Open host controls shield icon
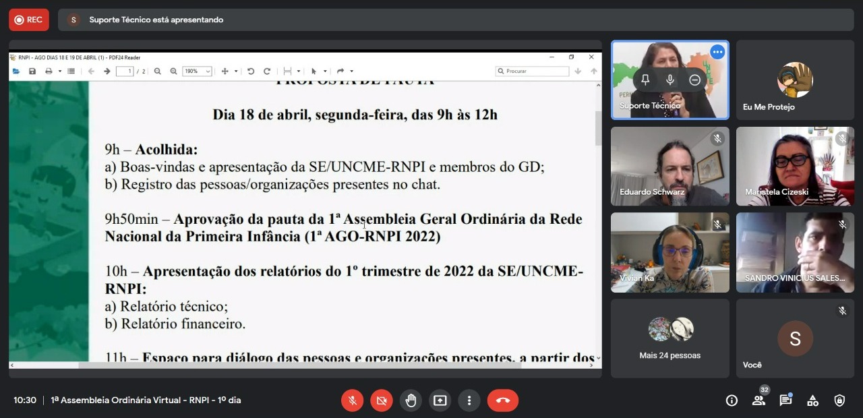The width and height of the screenshot is (863, 418). pos(839,400)
